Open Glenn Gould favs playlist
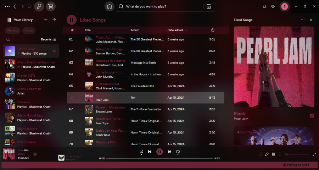 tap(31, 118)
